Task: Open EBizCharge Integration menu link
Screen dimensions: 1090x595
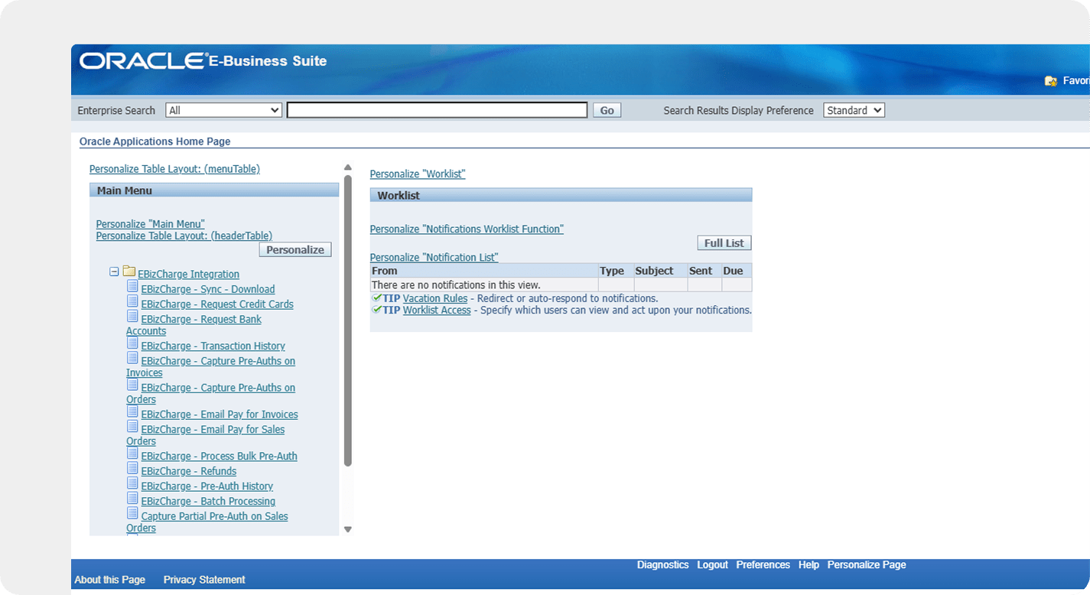Action: pos(189,275)
